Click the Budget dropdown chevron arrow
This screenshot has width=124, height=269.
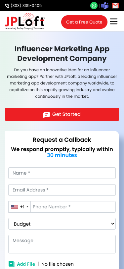click(x=112, y=224)
